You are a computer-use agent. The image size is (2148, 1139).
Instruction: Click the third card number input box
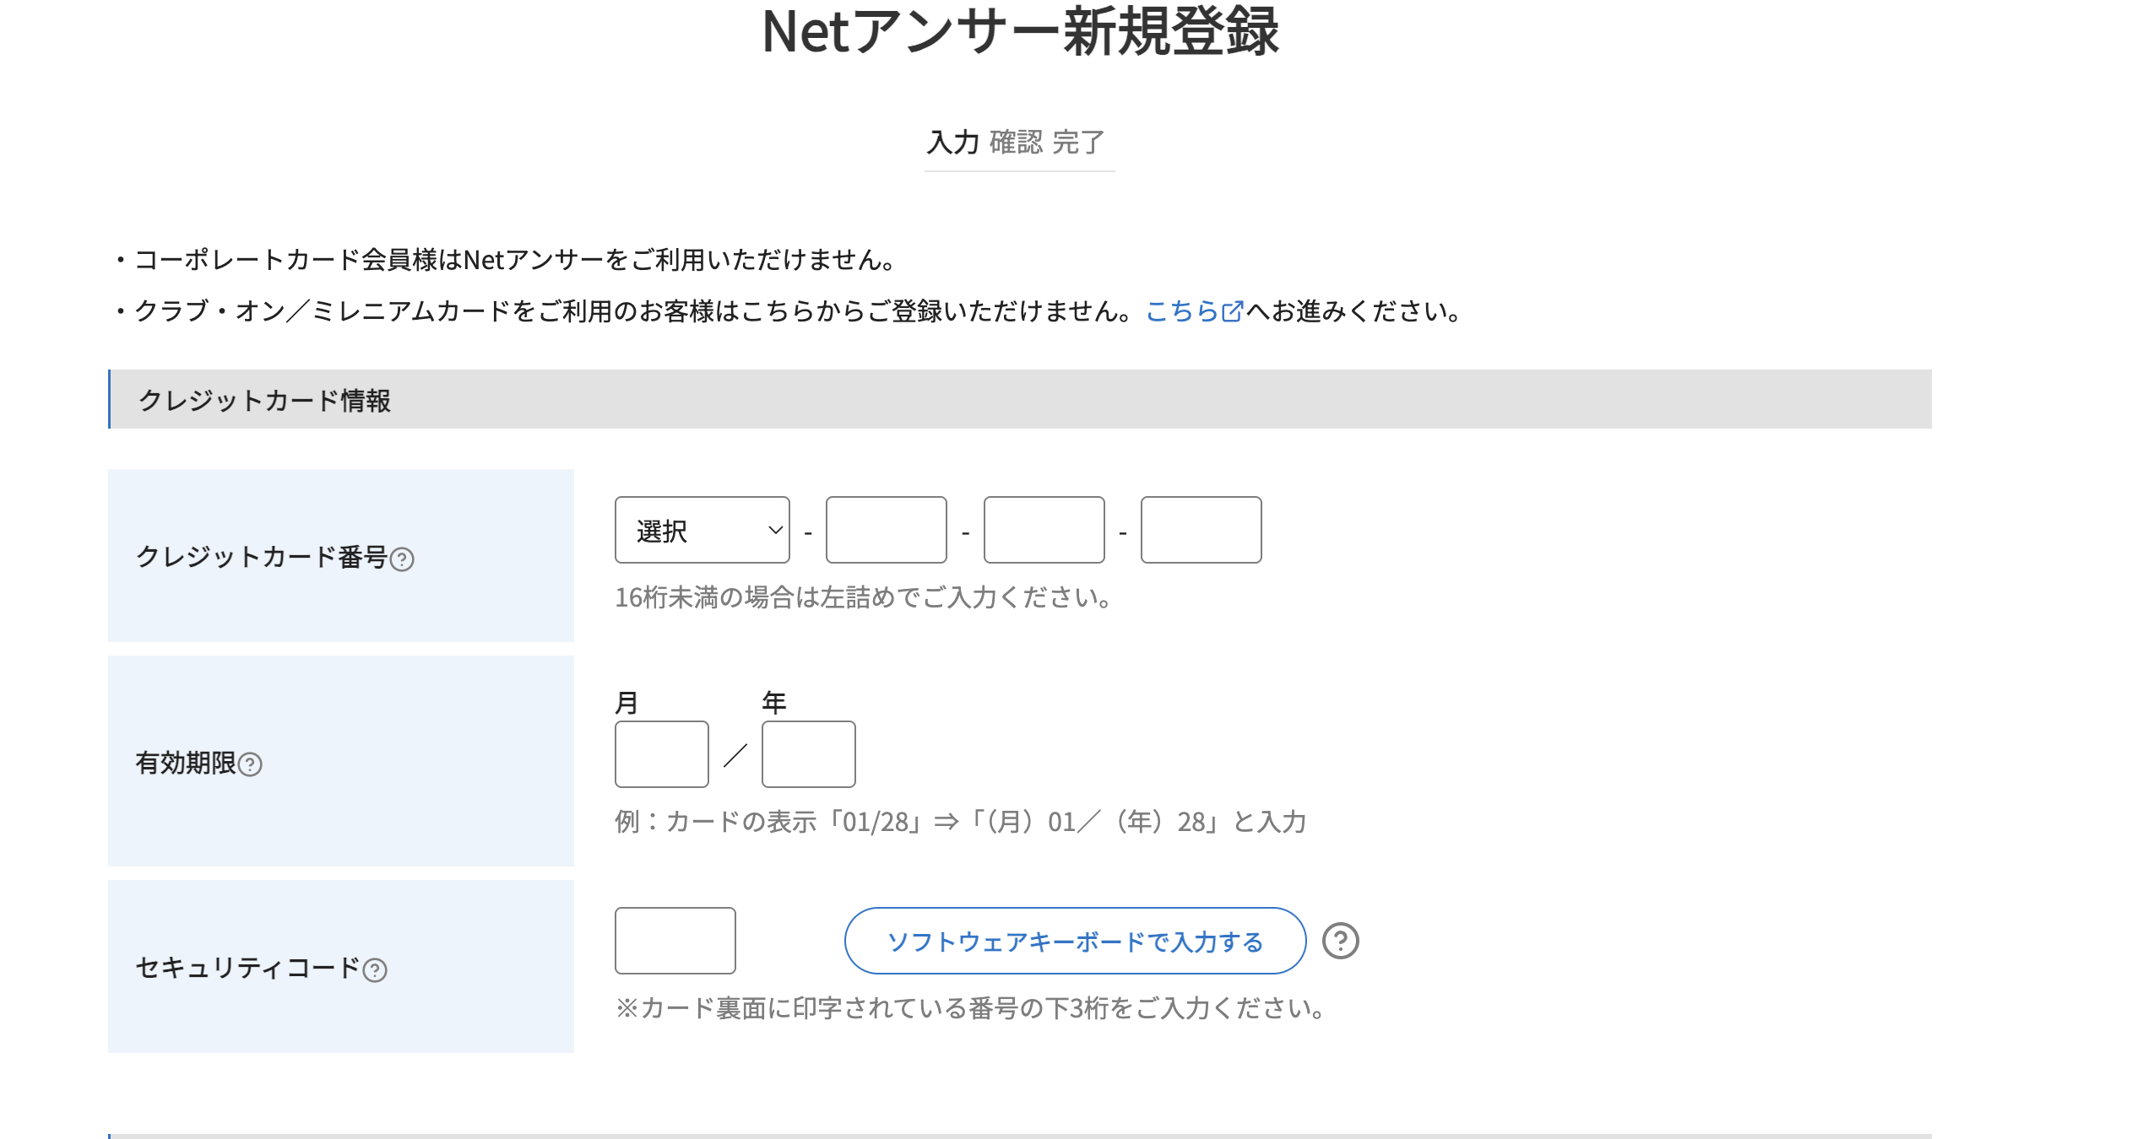(x=1043, y=530)
